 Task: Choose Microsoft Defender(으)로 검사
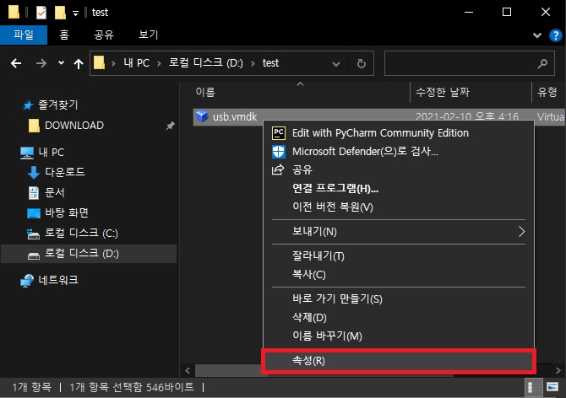point(399,151)
